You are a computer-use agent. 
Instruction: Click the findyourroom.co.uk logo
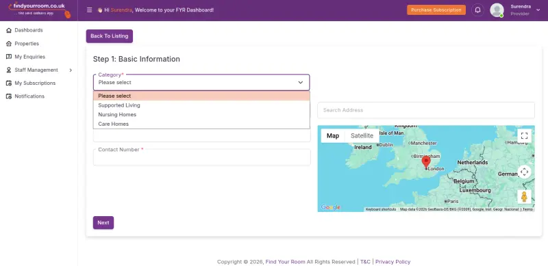(x=39, y=10)
